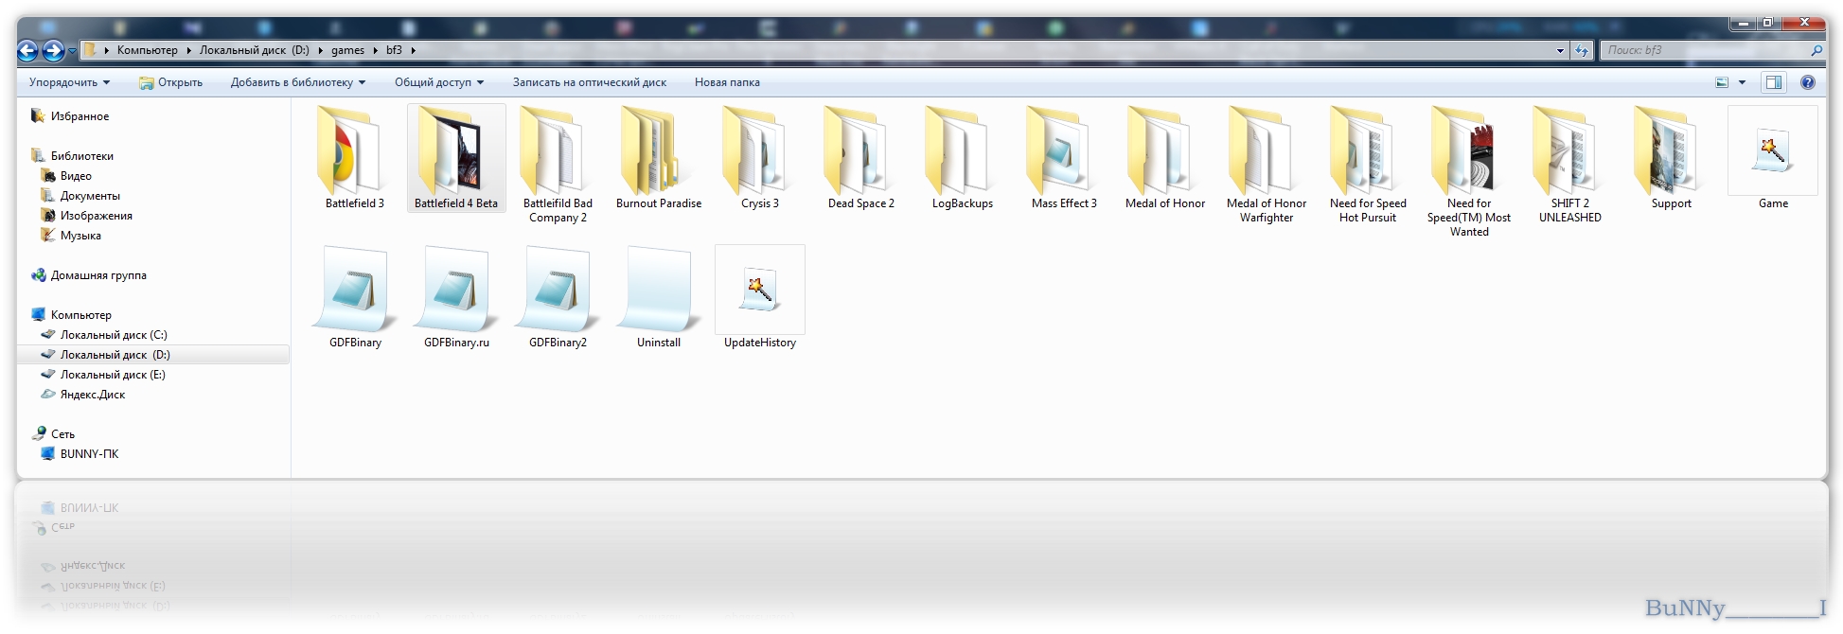Expand the address bar history dropdown
Screen dimensions: 1843x634
[1560, 50]
